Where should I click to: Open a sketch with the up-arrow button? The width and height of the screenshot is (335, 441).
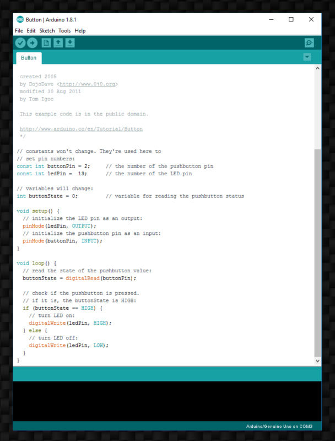click(x=58, y=43)
